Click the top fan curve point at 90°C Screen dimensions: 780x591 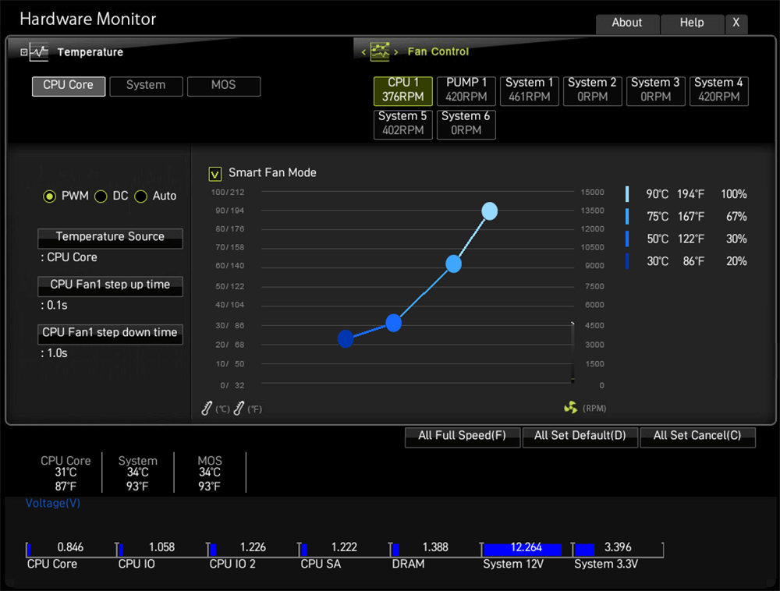[x=490, y=211]
